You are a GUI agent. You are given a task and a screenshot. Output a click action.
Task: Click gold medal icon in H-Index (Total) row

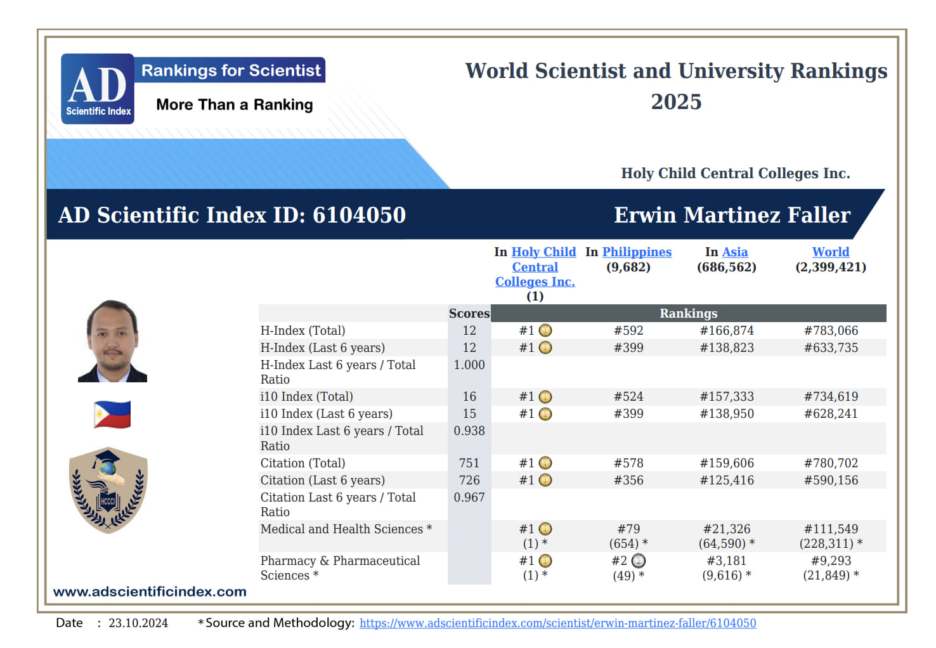tap(545, 330)
